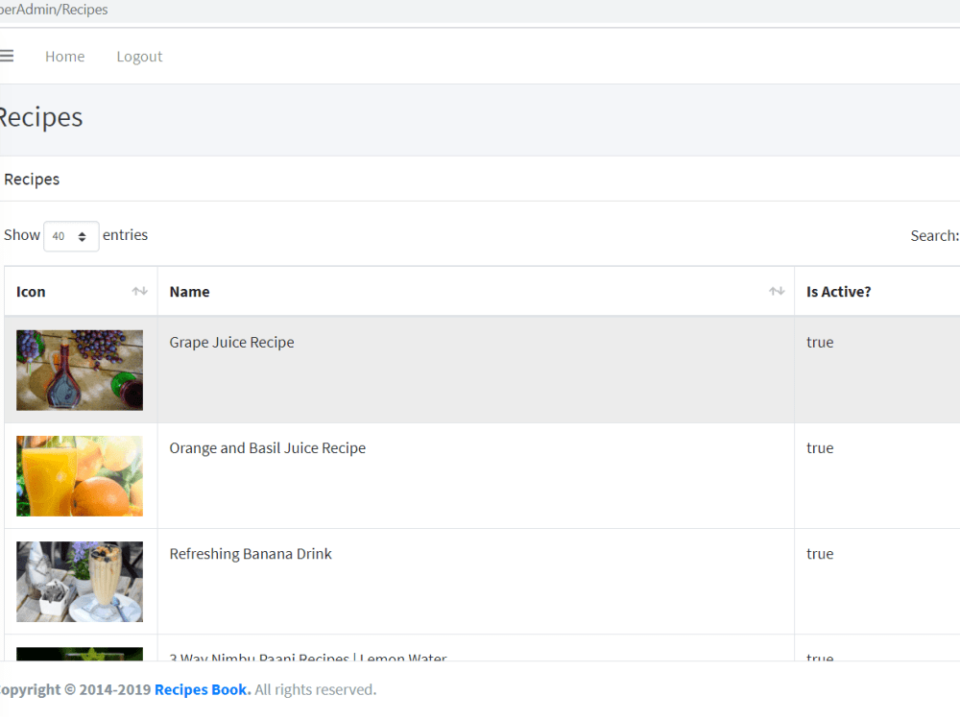Screen dimensions: 960x720
Task: Click the Logout link
Action: (139, 57)
